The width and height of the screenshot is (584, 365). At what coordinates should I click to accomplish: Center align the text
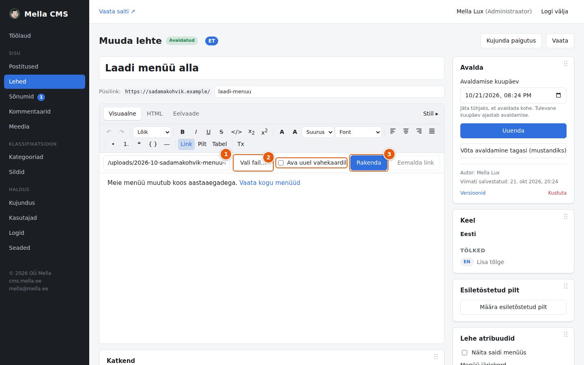(x=406, y=131)
